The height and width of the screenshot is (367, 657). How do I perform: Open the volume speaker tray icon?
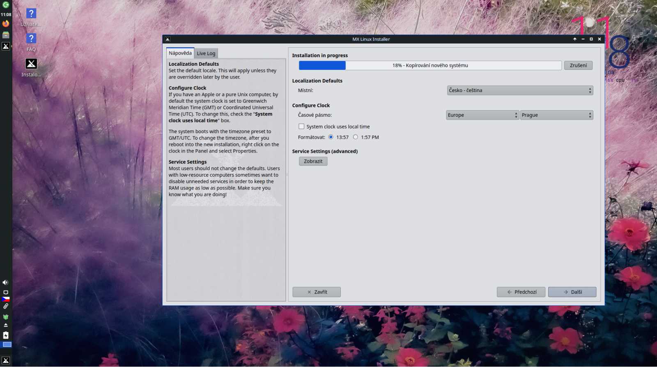(x=5, y=282)
